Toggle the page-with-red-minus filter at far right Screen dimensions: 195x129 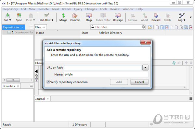pyautogui.click(x=191, y=27)
